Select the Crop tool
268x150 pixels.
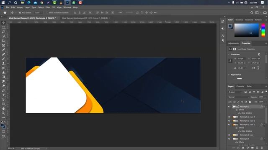[x=3, y=41]
